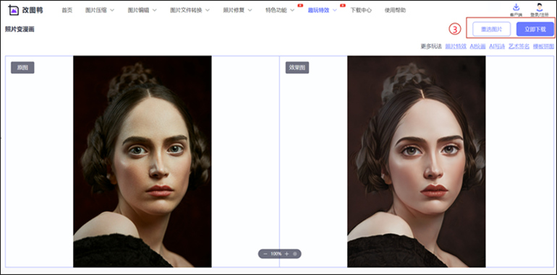Screen dimensions: 557x275
Task: Open the 艺术签名 link
Action: pyautogui.click(x=519, y=46)
